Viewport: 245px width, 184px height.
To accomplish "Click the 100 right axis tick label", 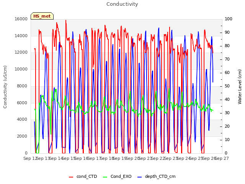I will [x=229, y=19].
